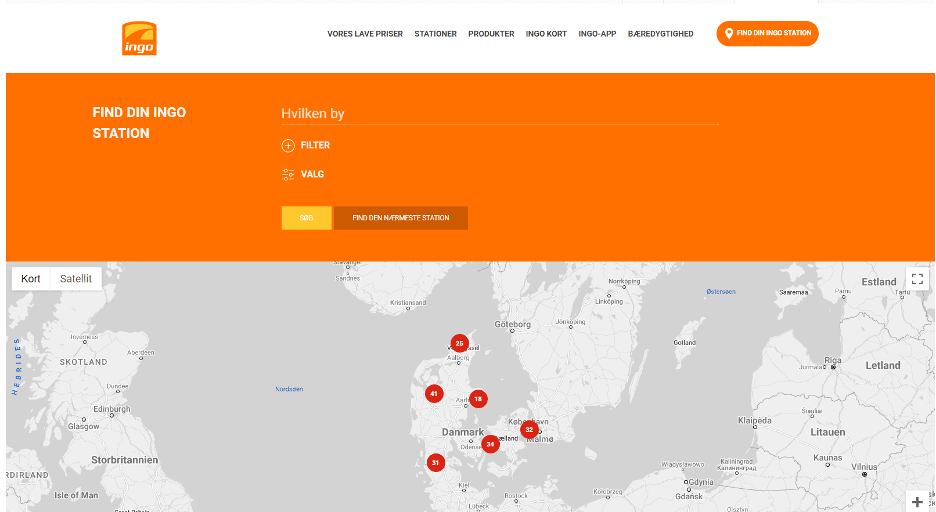Click the yellow Søg button

tap(307, 218)
